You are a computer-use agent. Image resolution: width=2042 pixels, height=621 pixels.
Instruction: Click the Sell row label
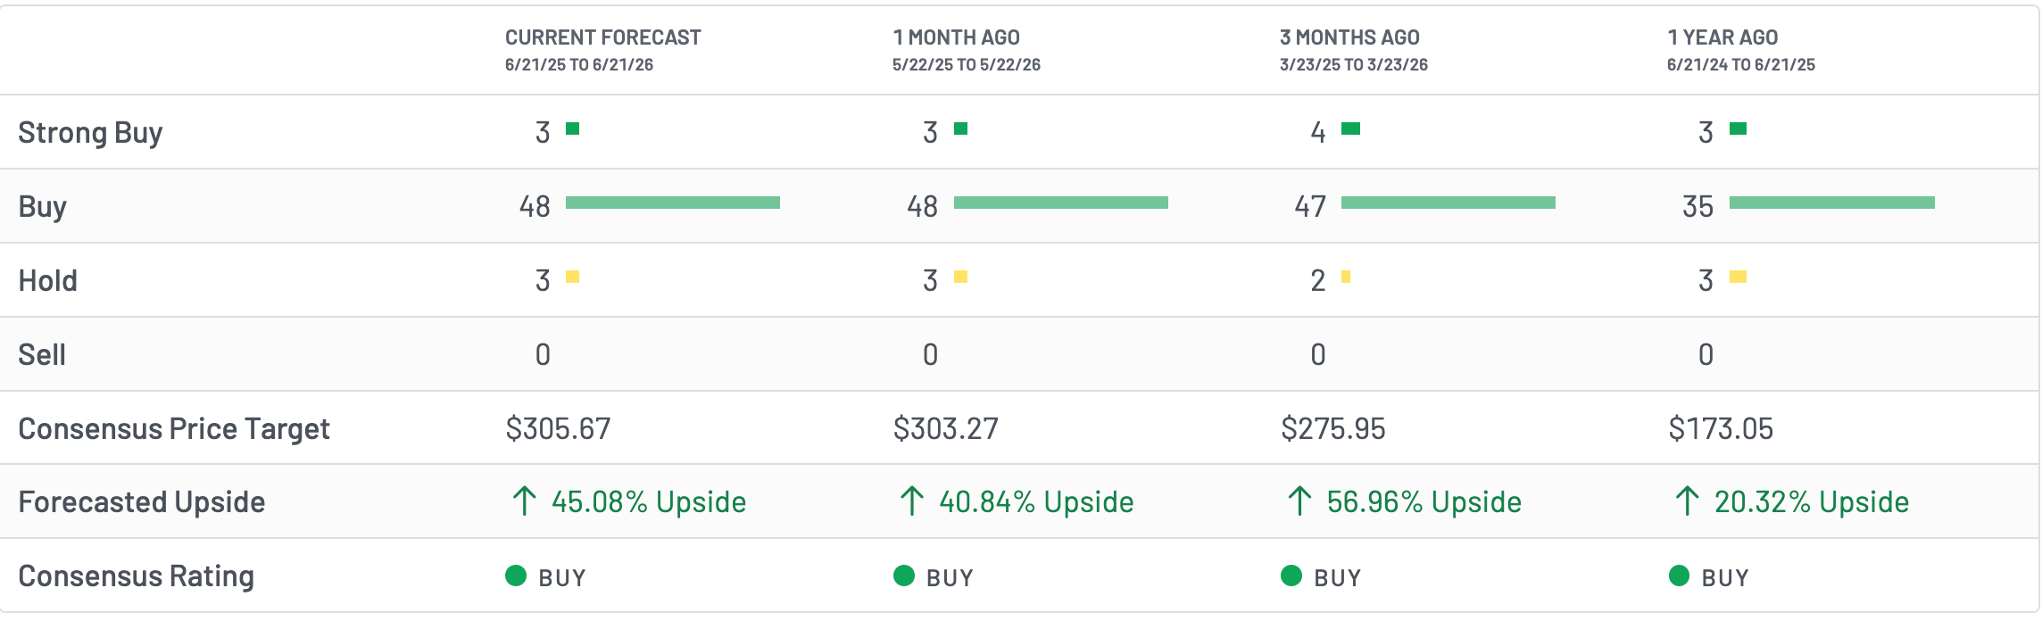[41, 354]
